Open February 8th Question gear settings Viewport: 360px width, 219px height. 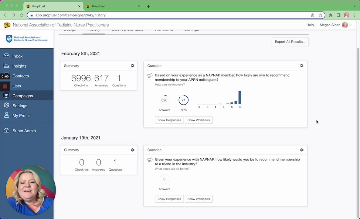(x=302, y=66)
